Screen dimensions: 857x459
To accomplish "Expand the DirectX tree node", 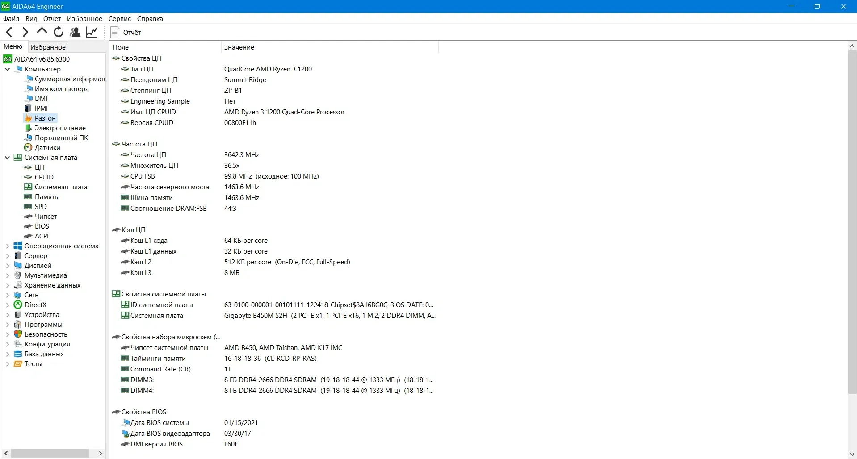I will pyautogui.click(x=7, y=305).
